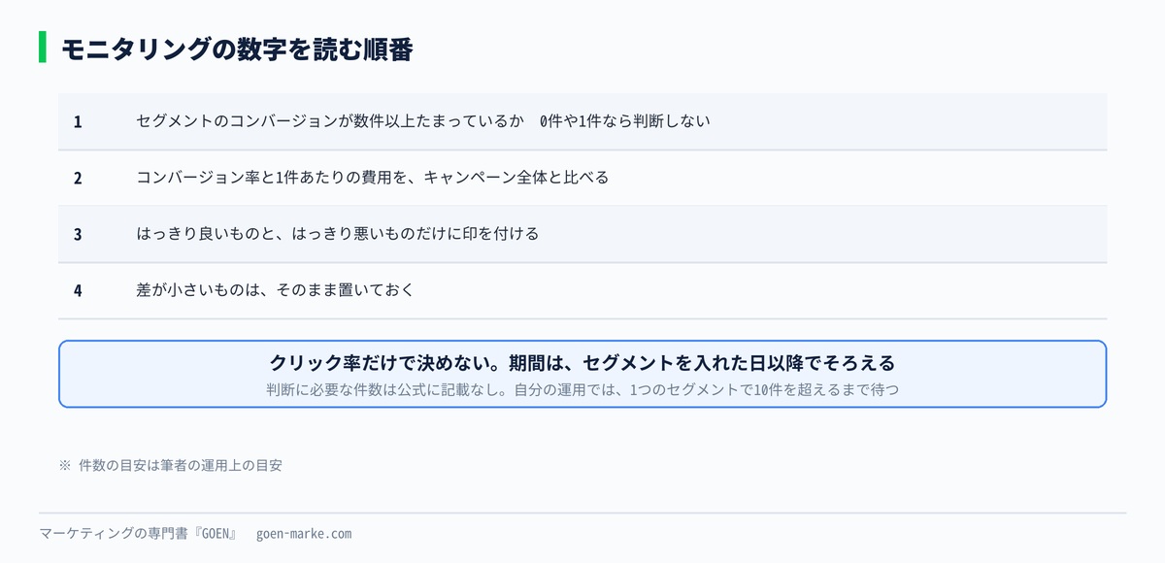The image size is (1165, 563).
Task: Click the slide title モニタリングの数字を読む順番
Action: point(237,50)
